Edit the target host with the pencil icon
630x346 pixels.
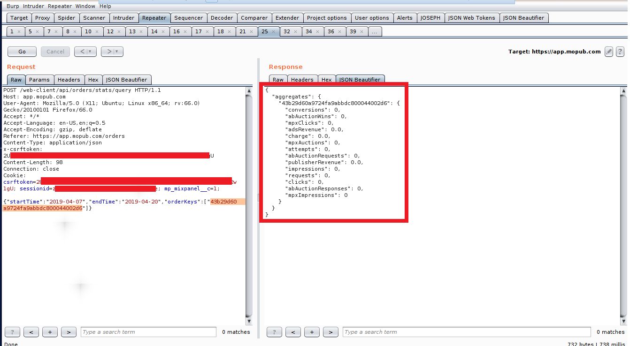pos(609,52)
